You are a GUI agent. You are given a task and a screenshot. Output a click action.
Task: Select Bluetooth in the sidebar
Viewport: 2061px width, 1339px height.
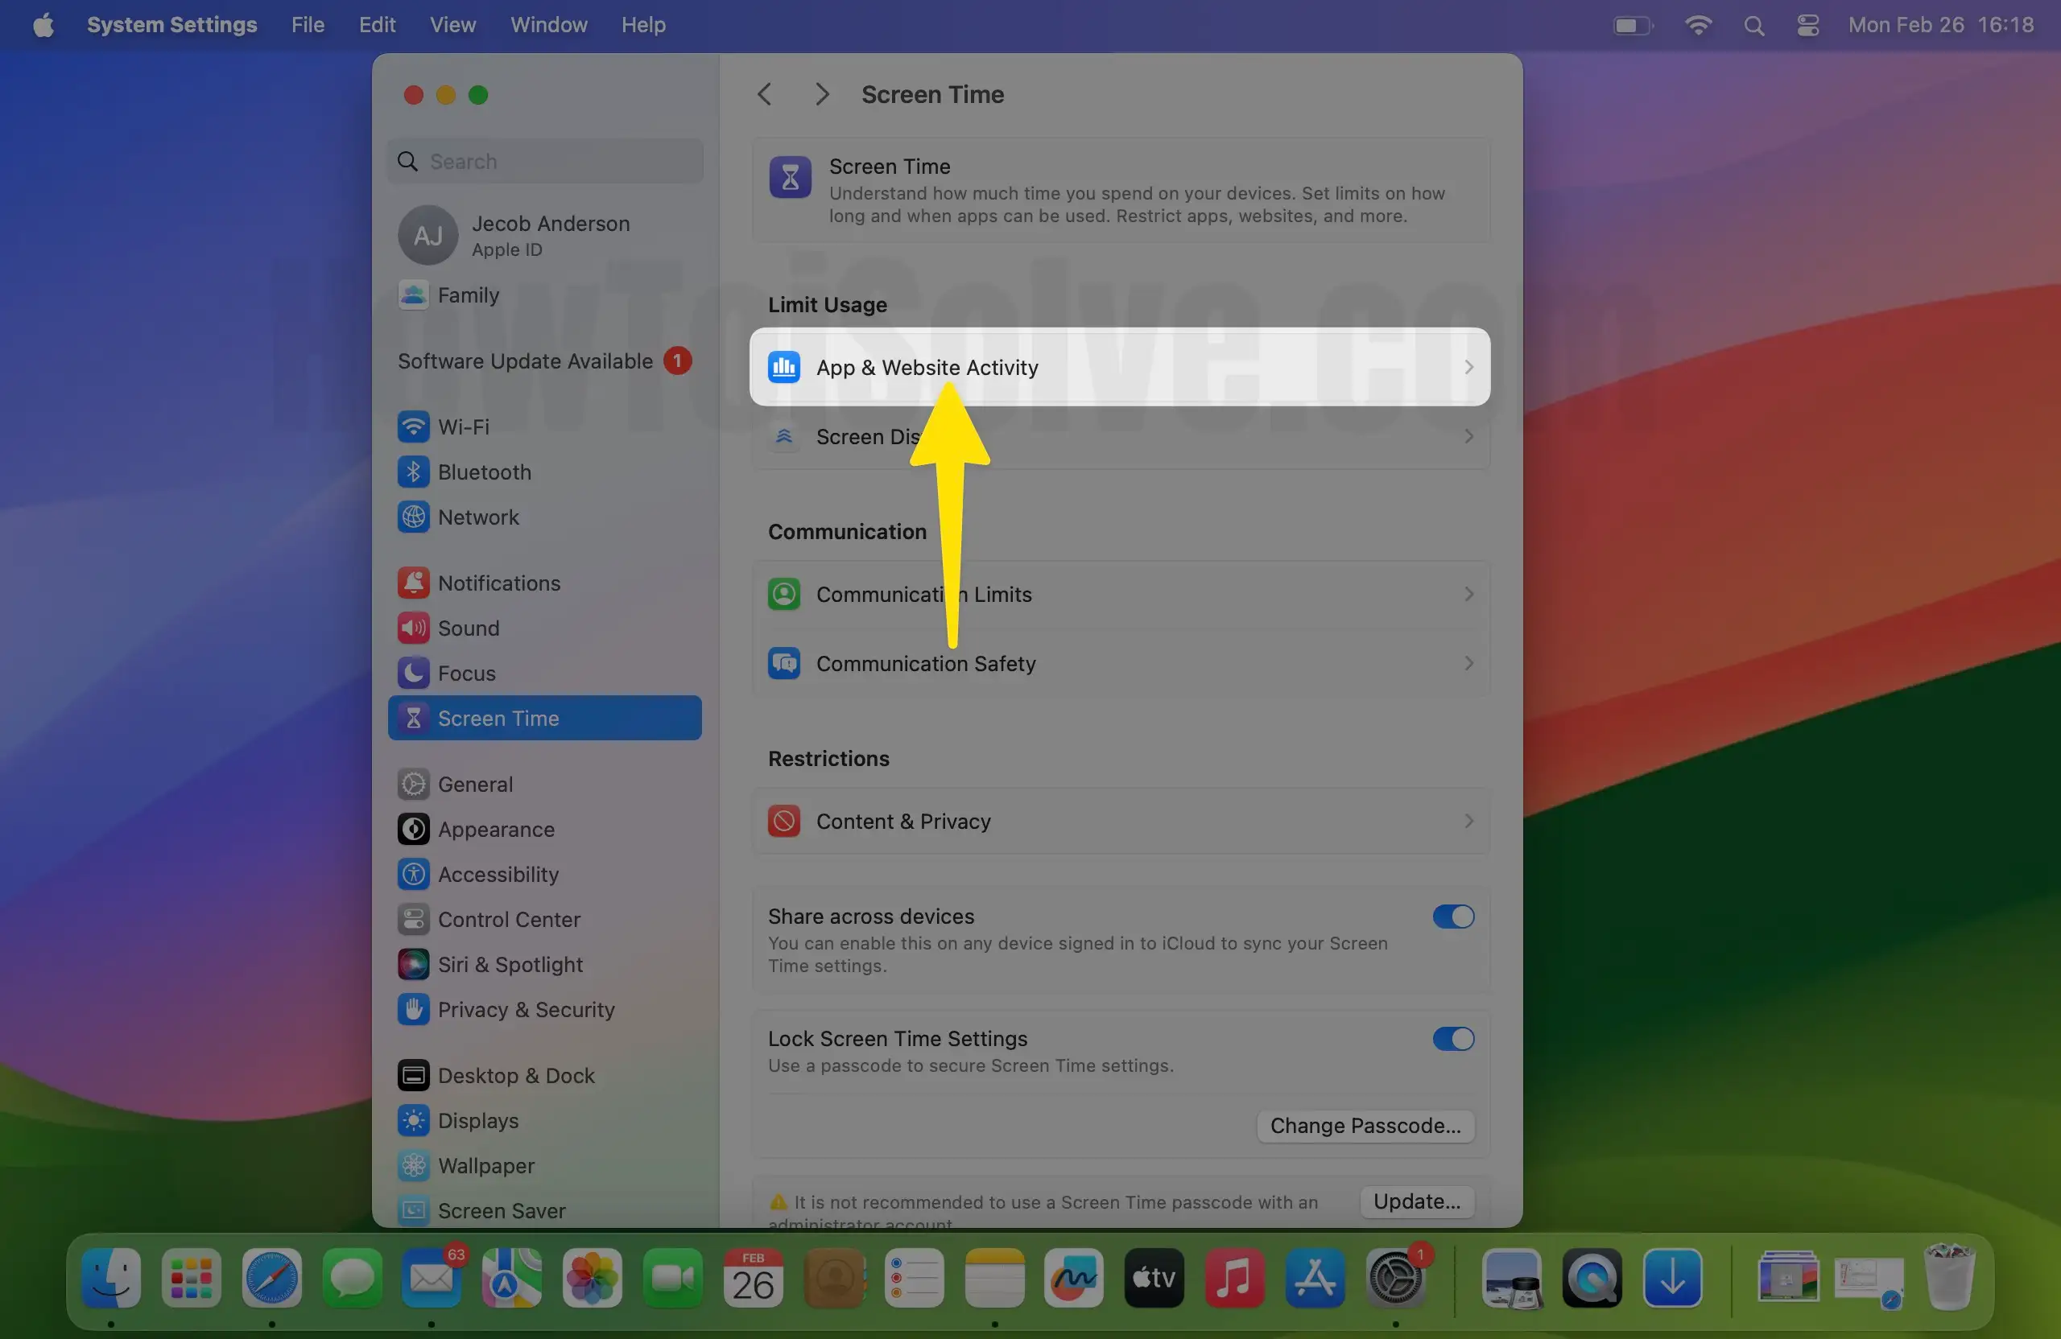pos(482,472)
